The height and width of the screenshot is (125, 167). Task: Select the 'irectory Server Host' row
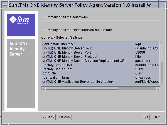100,65
